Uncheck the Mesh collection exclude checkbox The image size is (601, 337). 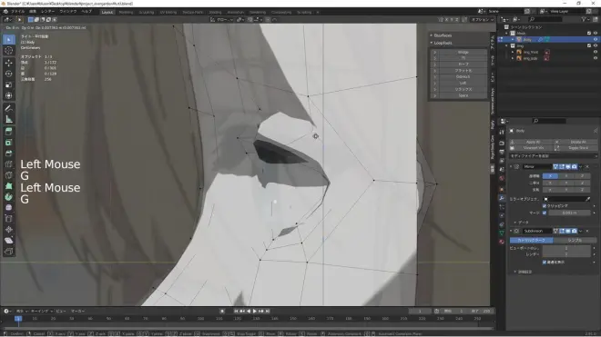point(589,34)
